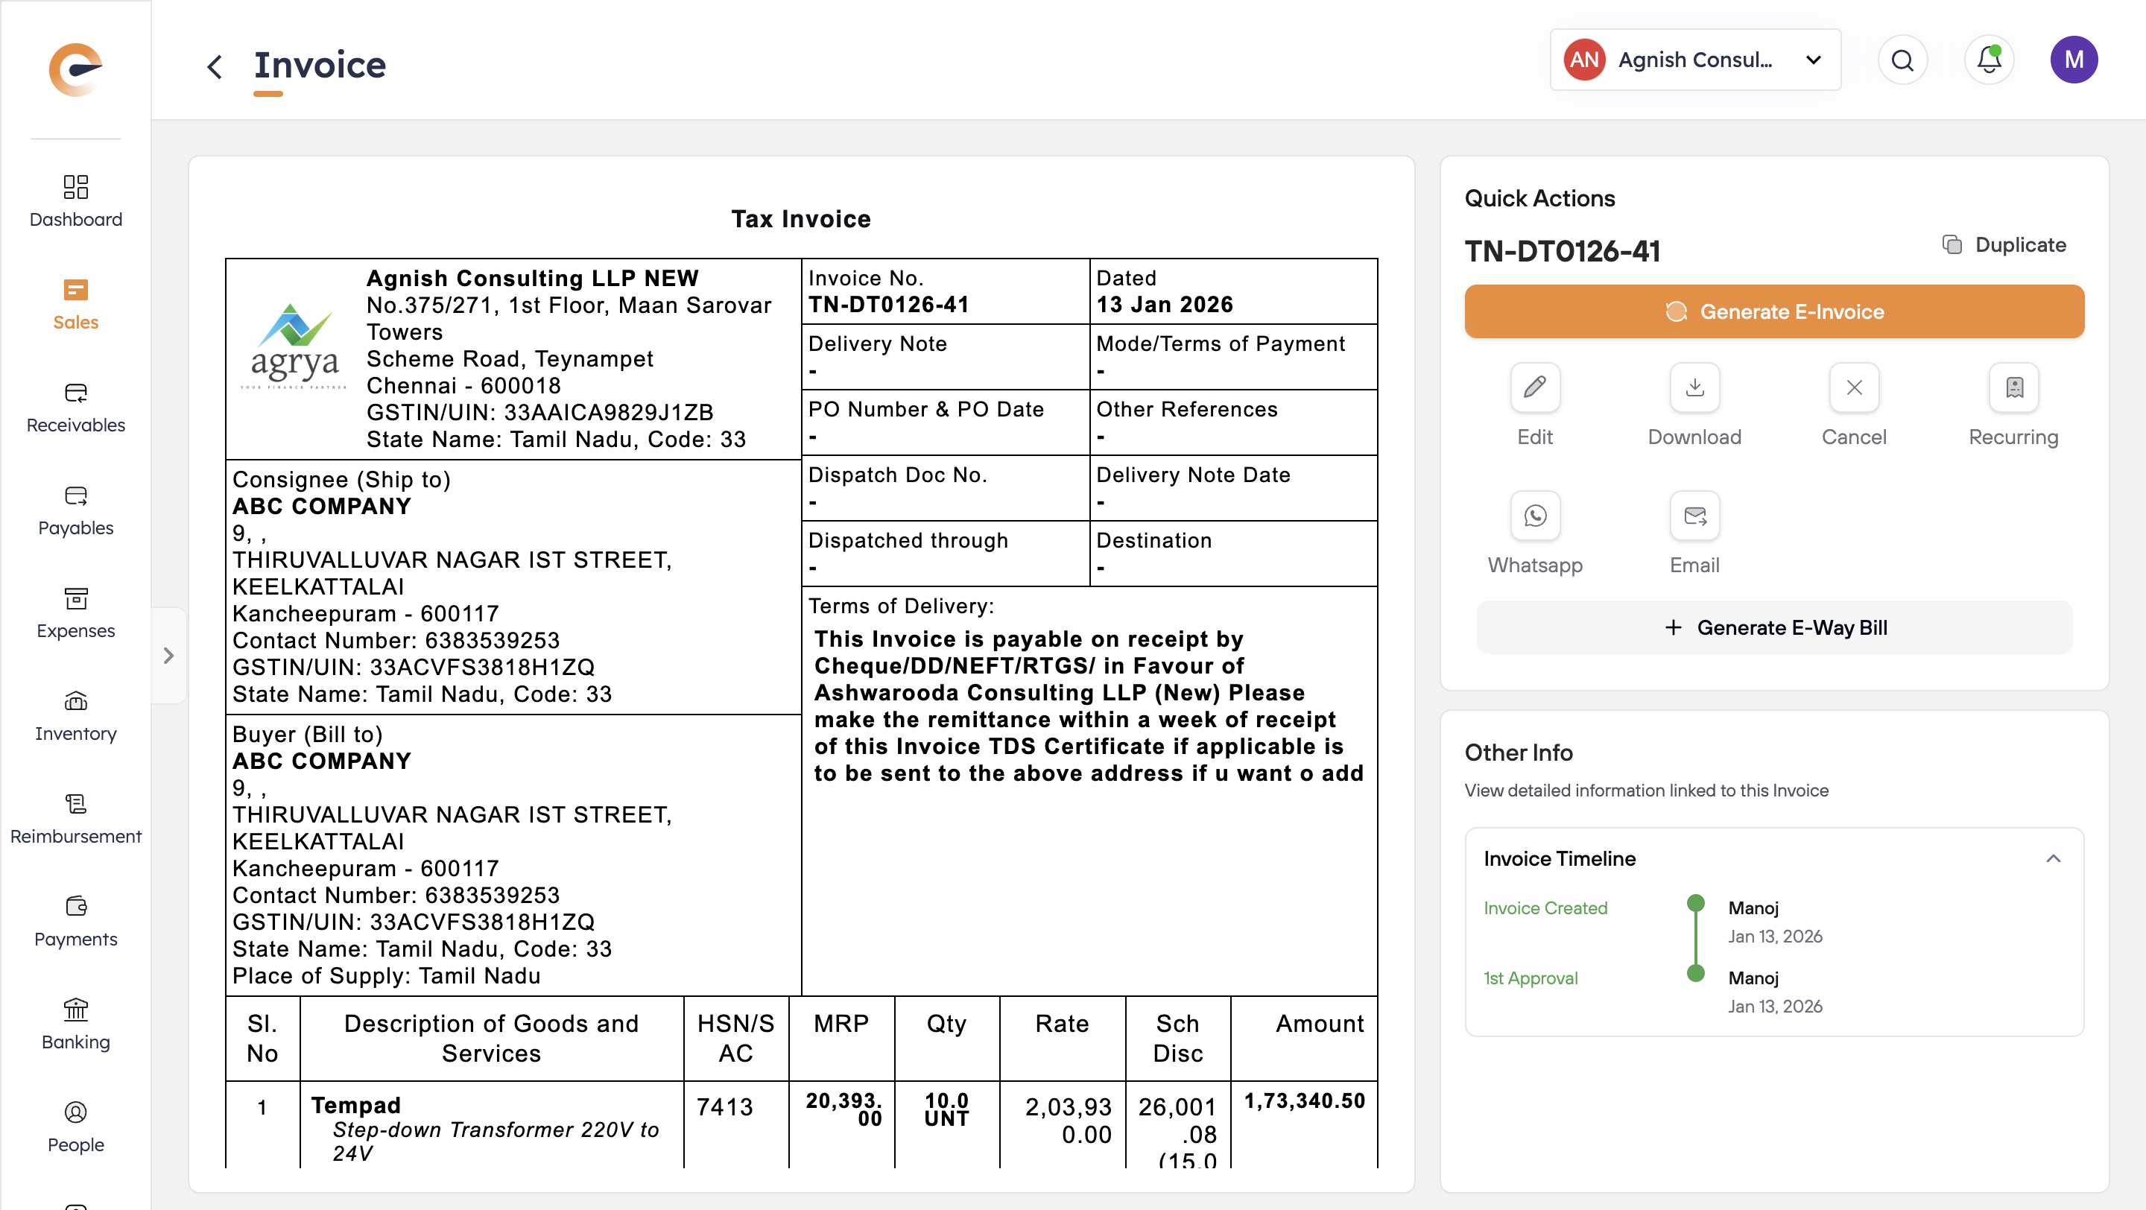
Task: Go to Banking in the sidebar
Action: 76,1024
